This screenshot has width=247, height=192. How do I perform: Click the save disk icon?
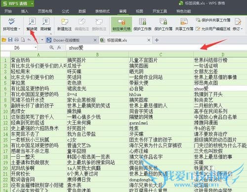tap(10, 40)
